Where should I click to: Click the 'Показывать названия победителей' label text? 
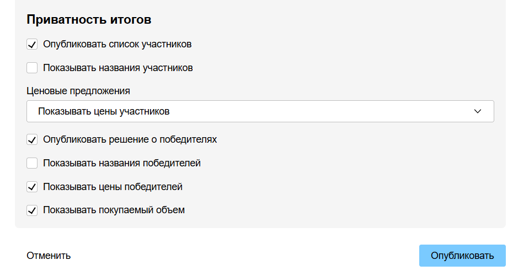122,163
